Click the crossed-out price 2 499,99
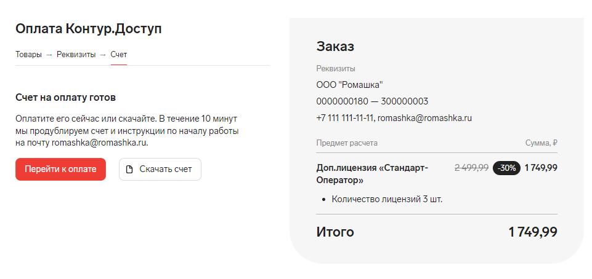The height and width of the screenshot is (279, 592). [x=471, y=168]
